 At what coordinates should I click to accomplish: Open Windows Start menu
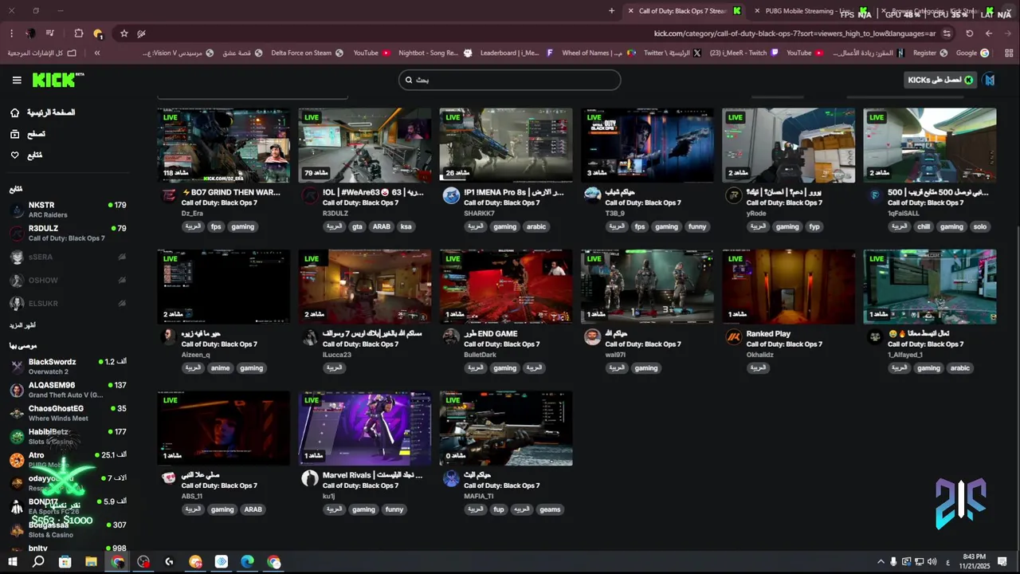coord(13,562)
